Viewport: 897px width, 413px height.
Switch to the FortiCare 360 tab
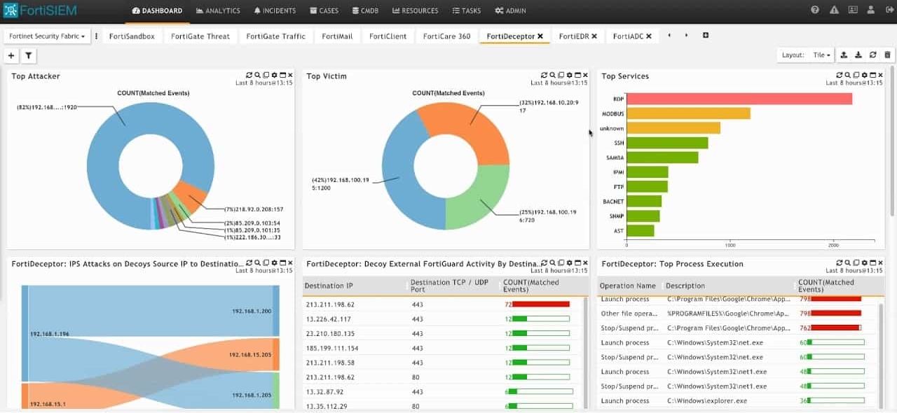446,36
